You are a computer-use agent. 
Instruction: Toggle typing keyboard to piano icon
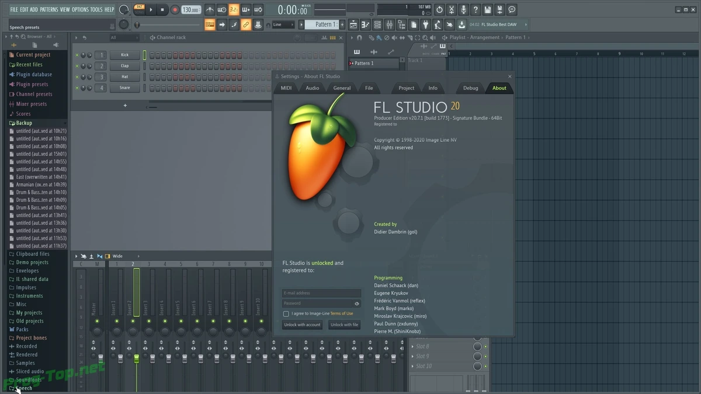tap(210, 25)
